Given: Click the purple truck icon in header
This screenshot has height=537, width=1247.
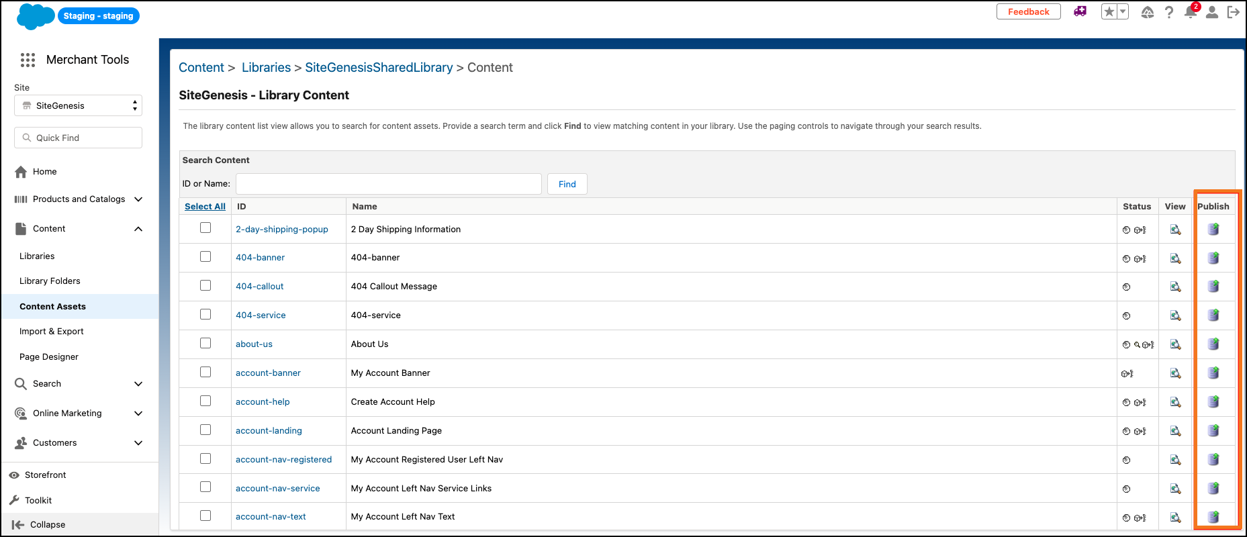Looking at the screenshot, I should pyautogui.click(x=1080, y=11).
